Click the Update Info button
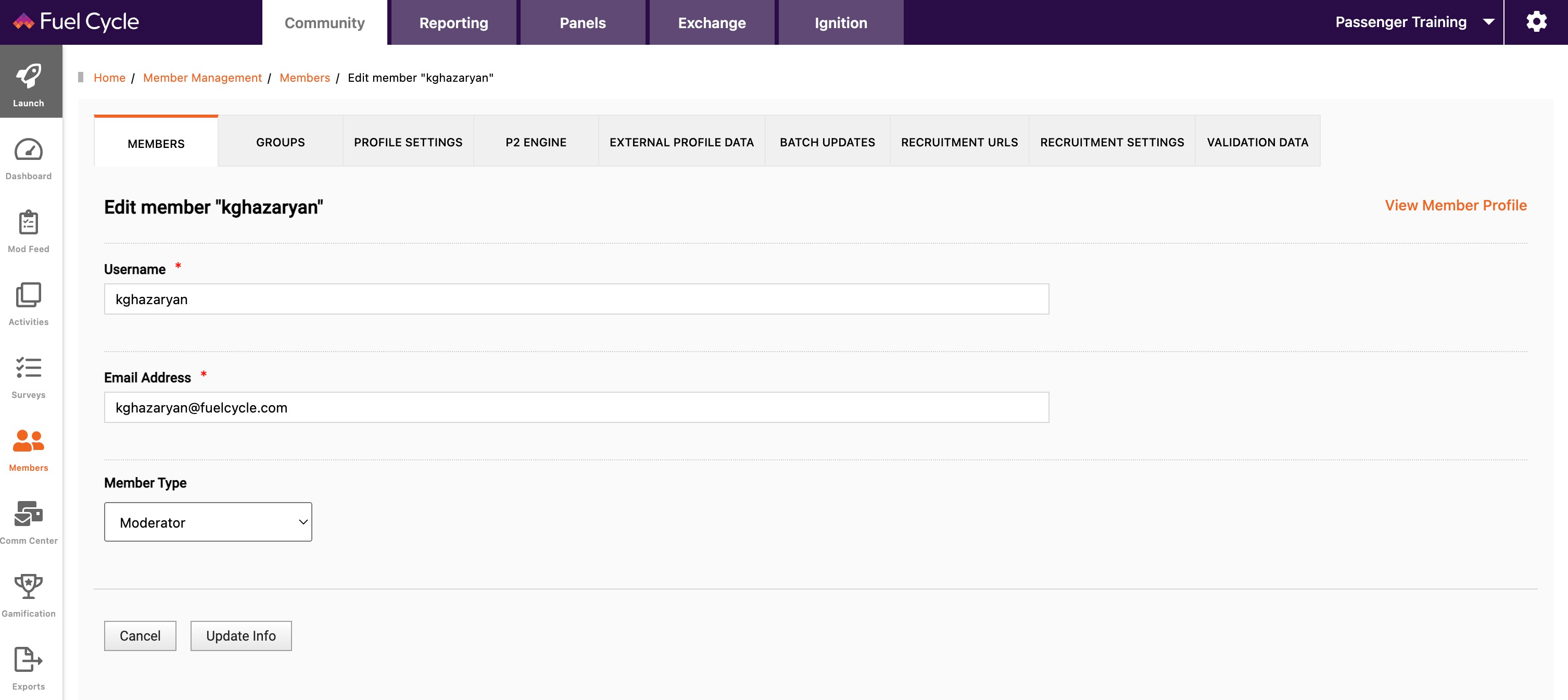The image size is (1568, 700). (x=241, y=635)
